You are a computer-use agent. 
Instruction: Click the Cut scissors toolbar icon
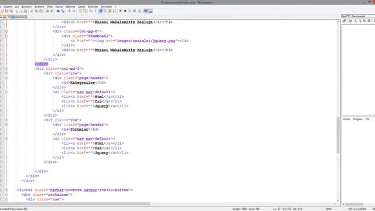(x=31, y=11)
